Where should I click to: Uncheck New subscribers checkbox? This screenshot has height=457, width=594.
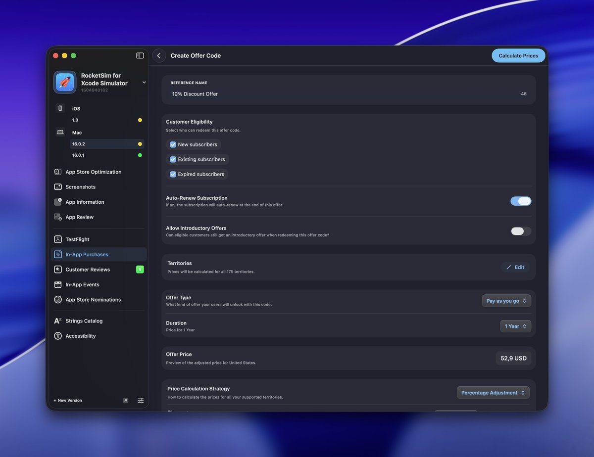point(173,144)
